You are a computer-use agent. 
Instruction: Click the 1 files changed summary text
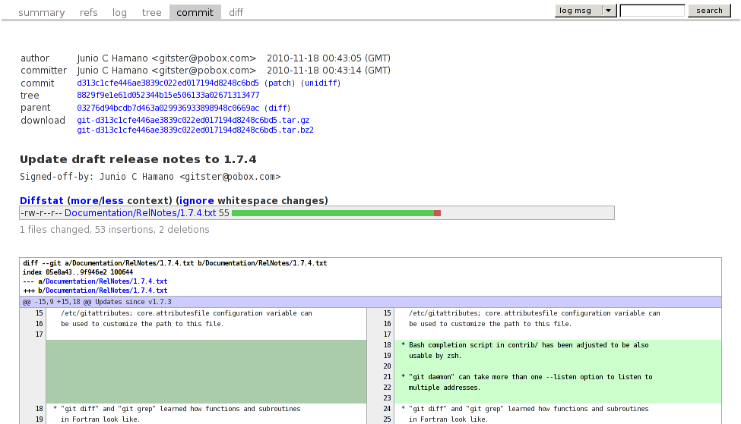(x=114, y=230)
